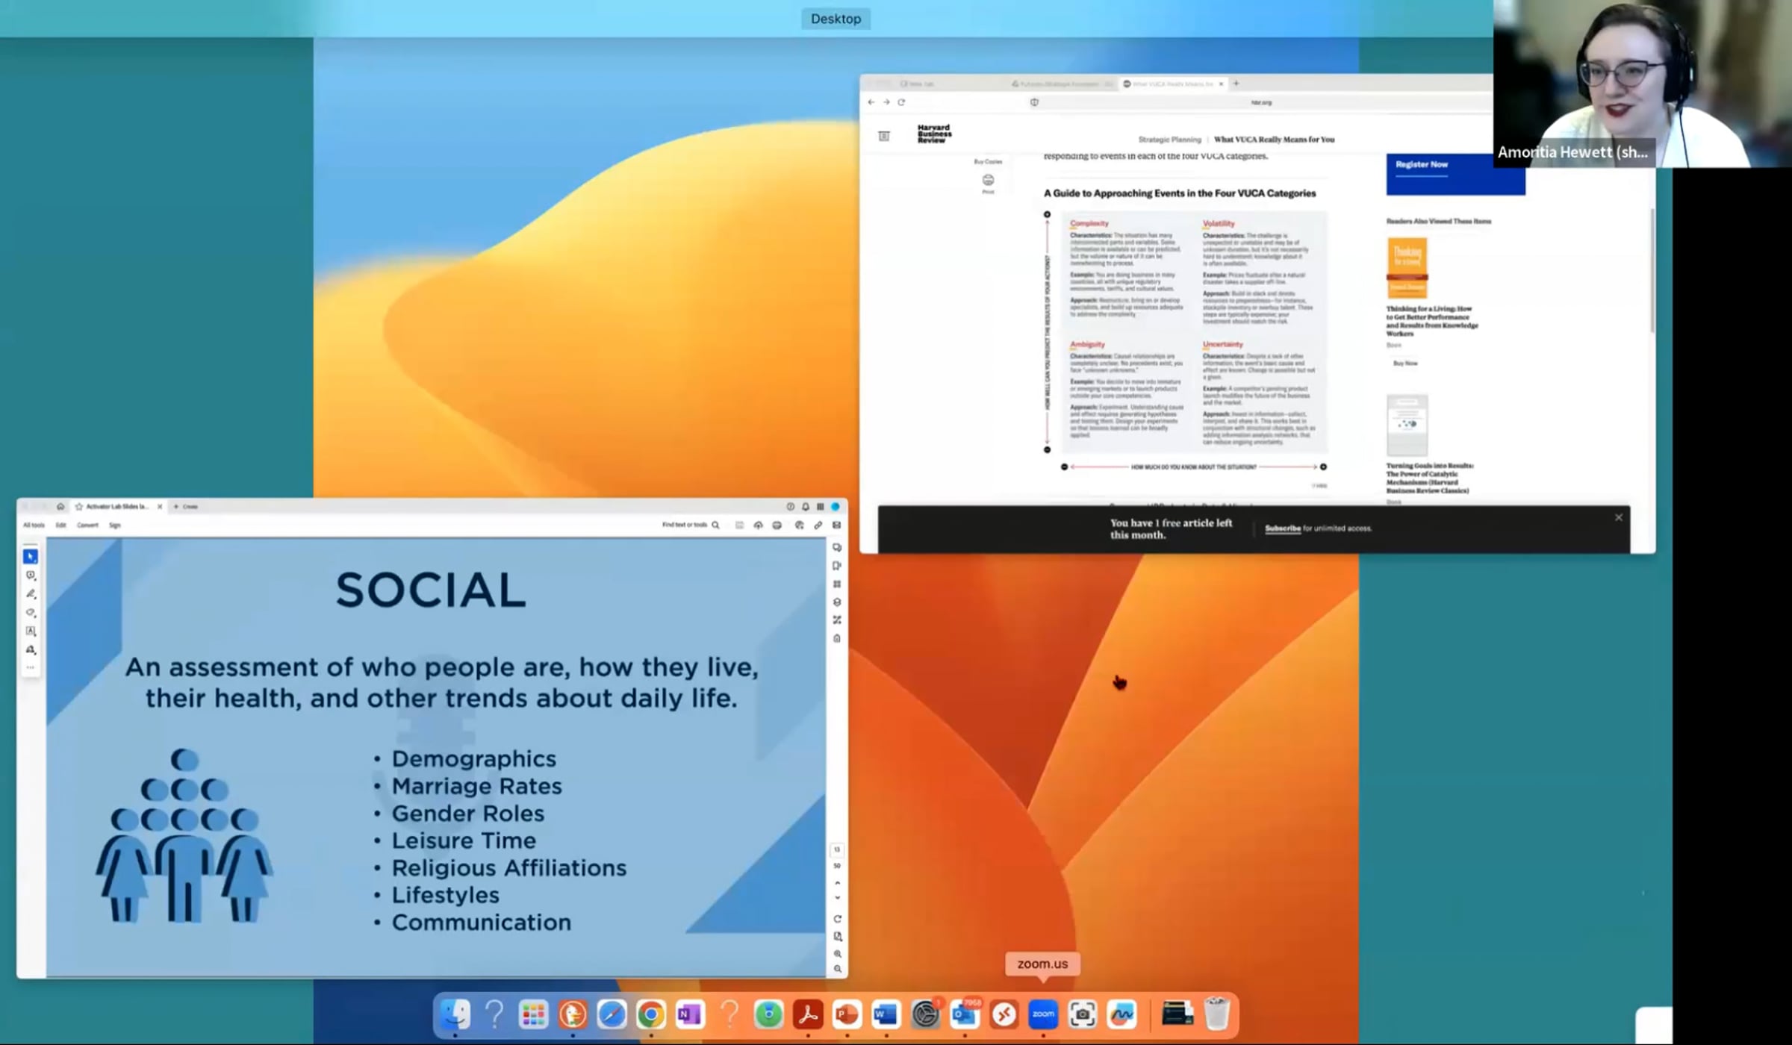
Task: Zoom in on the Acrobat document
Action: tap(837, 953)
